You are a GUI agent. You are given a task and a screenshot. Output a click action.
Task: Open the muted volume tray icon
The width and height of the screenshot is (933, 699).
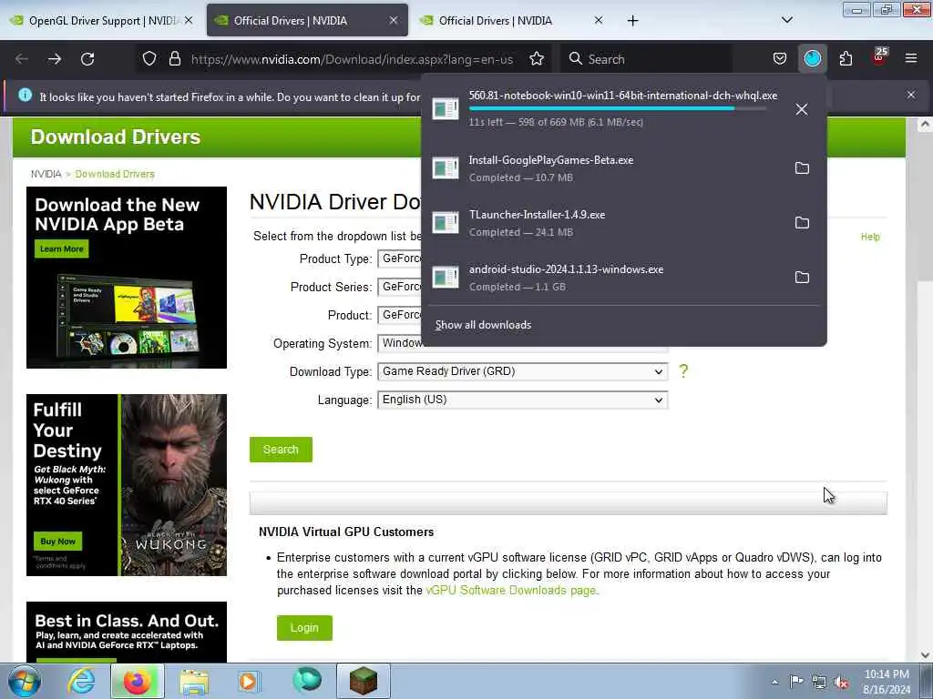click(x=841, y=683)
